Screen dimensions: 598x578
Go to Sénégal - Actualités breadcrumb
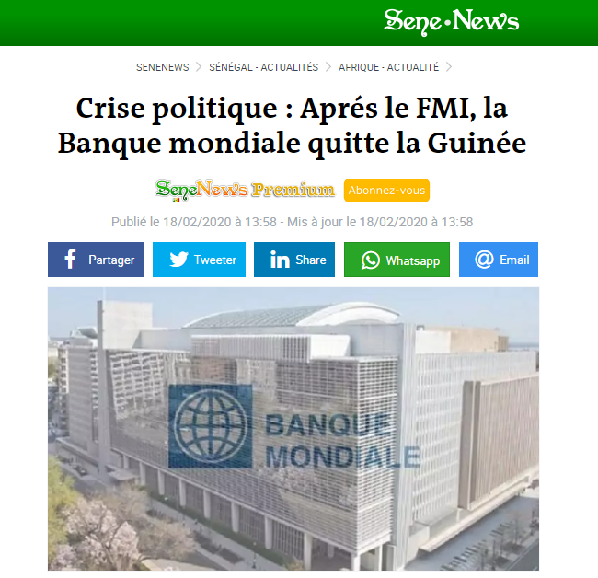(x=263, y=67)
